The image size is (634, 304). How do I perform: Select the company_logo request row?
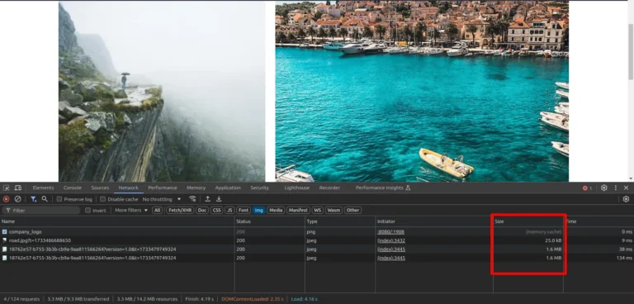(317, 232)
